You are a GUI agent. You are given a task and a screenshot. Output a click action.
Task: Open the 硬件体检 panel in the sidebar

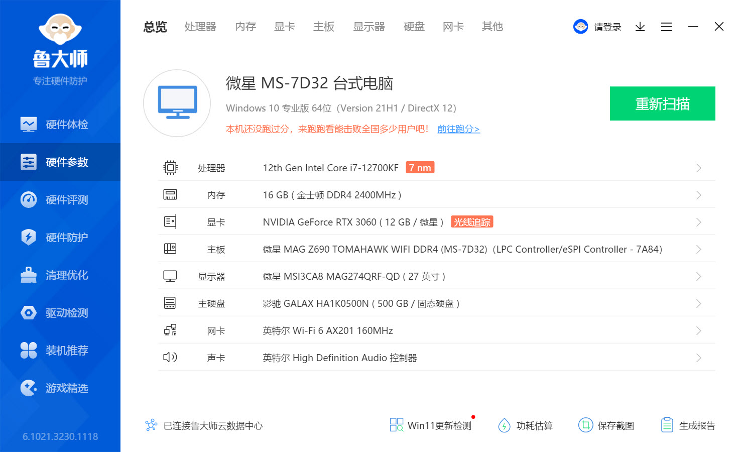pyautogui.click(x=60, y=124)
